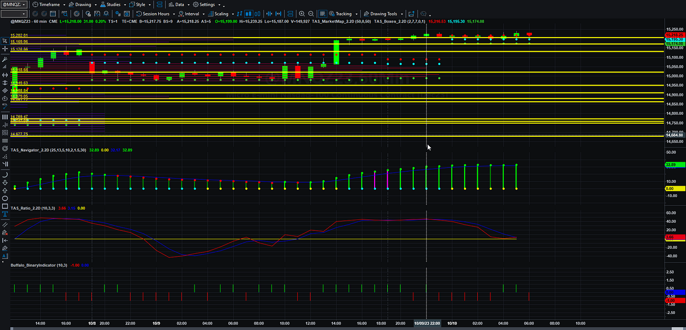Click the yellow 15,202.81 price level line
686x330 pixels.
tap(337, 37)
